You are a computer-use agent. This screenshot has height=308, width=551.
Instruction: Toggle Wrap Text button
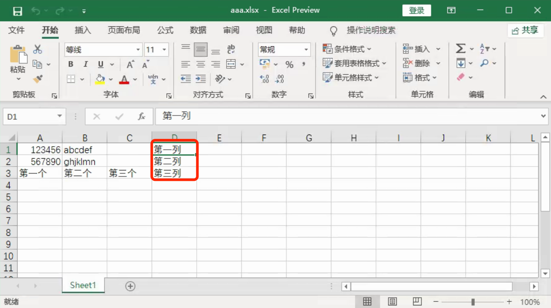click(x=231, y=49)
